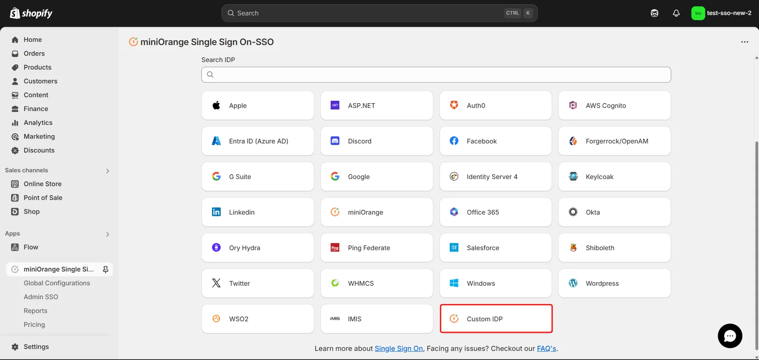Click the Search IDP input field
This screenshot has width=759, height=360.
click(x=436, y=75)
